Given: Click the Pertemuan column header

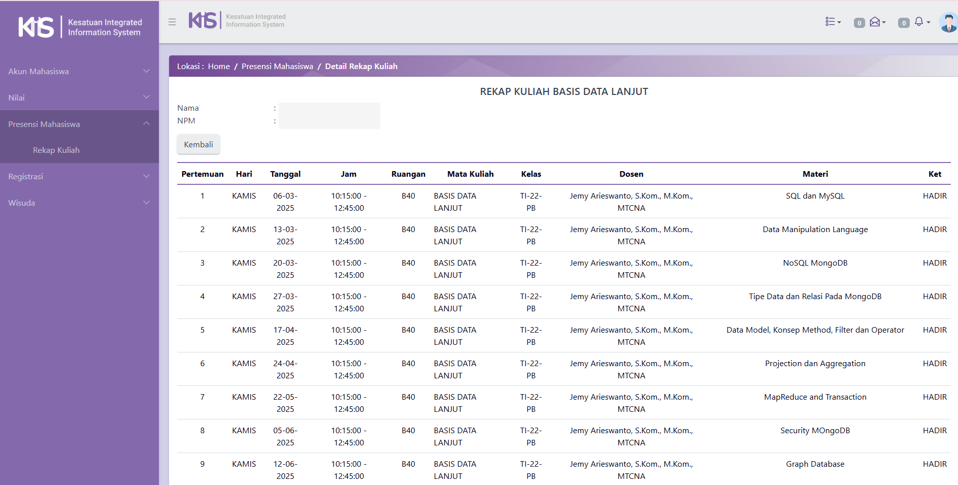Looking at the screenshot, I should click(x=202, y=174).
